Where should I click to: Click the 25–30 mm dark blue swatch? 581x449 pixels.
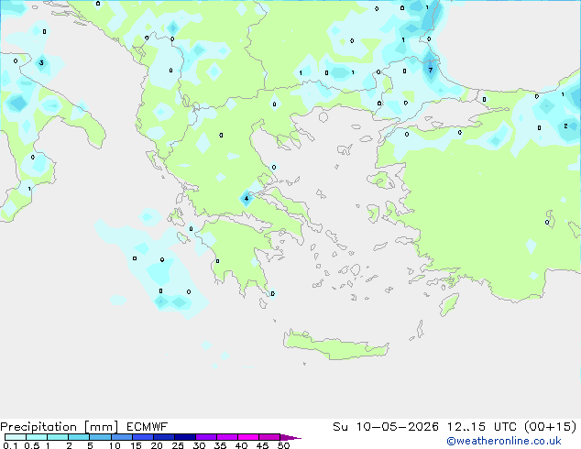click(185, 437)
